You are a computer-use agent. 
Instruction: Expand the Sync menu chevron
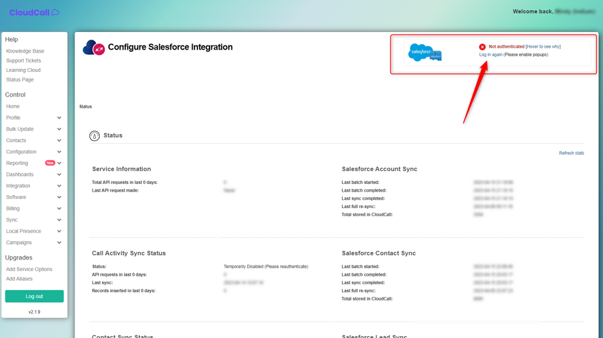click(x=59, y=219)
